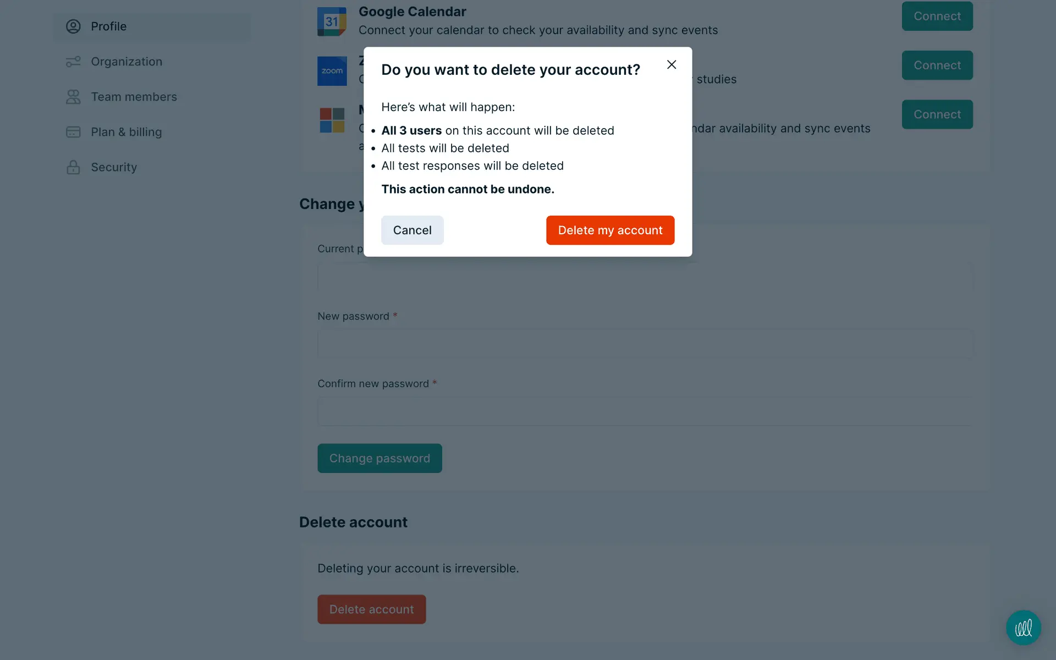Screen dimensions: 1056x660
Task: Click the Plan & billing card icon
Action: point(73,132)
